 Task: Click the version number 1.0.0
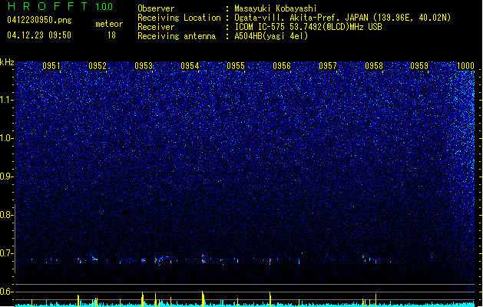click(x=104, y=6)
